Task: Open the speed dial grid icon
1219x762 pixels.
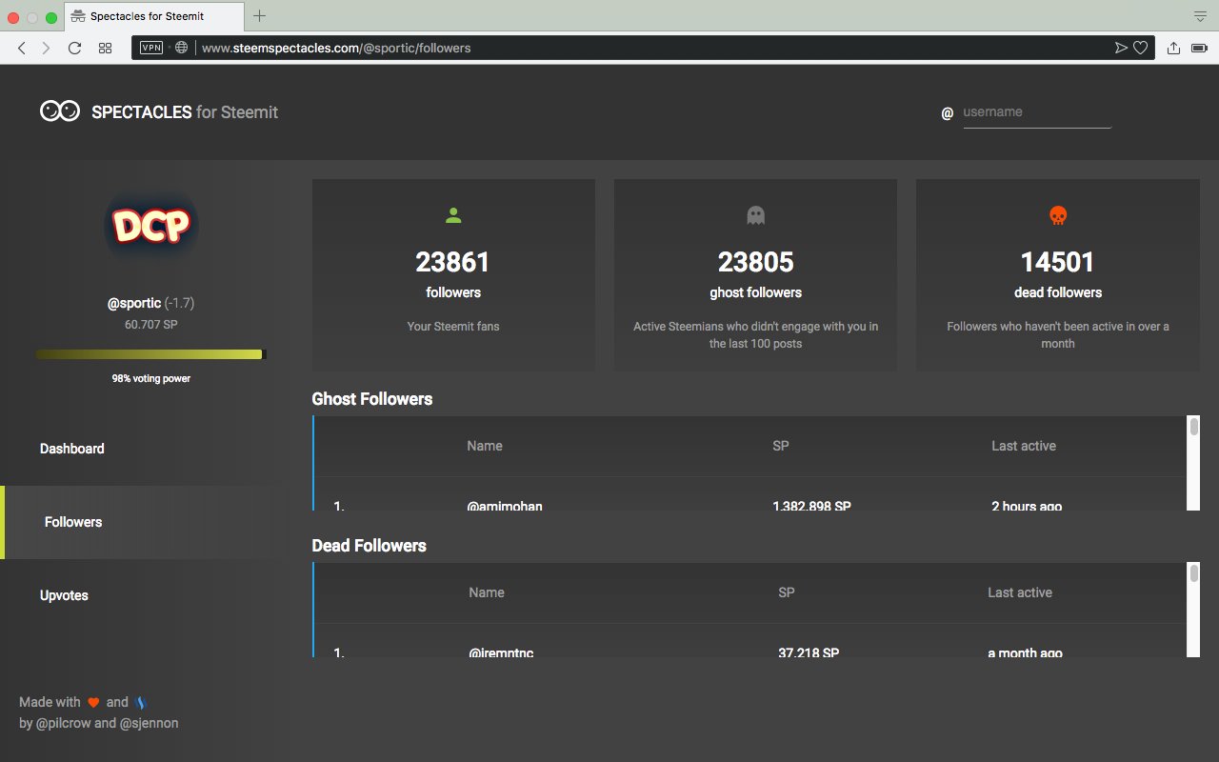Action: click(106, 48)
